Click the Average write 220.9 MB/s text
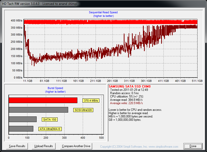 coord(126,103)
